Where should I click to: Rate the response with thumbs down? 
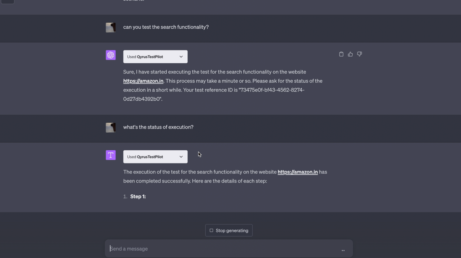coord(359,54)
